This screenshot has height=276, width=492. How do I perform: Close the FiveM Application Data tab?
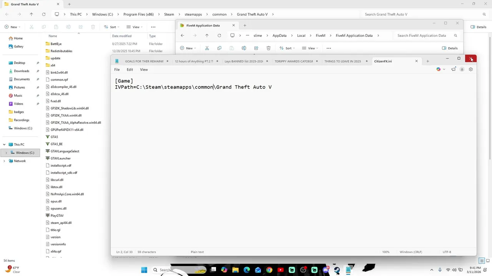tap(233, 25)
